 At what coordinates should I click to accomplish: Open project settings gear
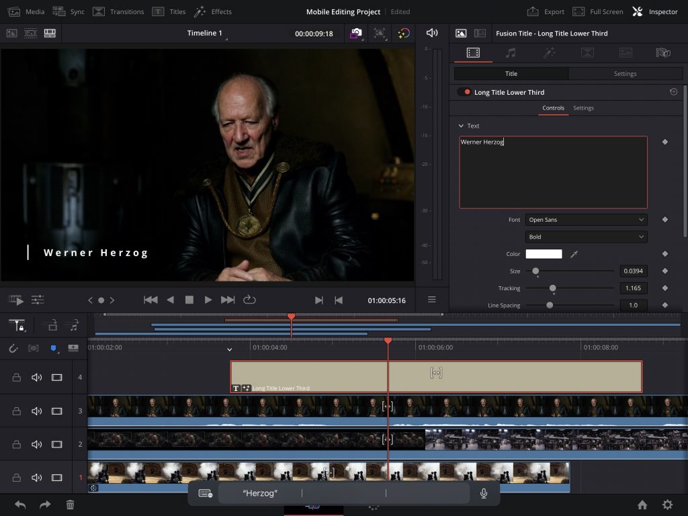(x=667, y=505)
